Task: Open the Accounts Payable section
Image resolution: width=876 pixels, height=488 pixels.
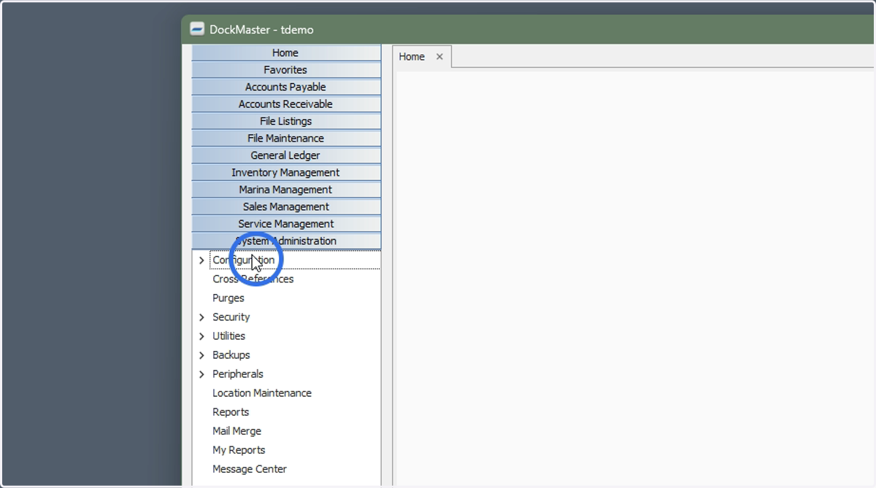Action: pos(286,87)
